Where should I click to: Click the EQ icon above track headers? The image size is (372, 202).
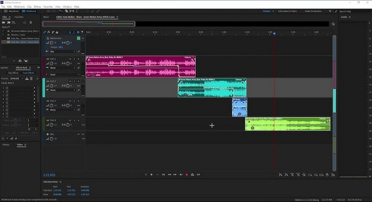pos(57,32)
